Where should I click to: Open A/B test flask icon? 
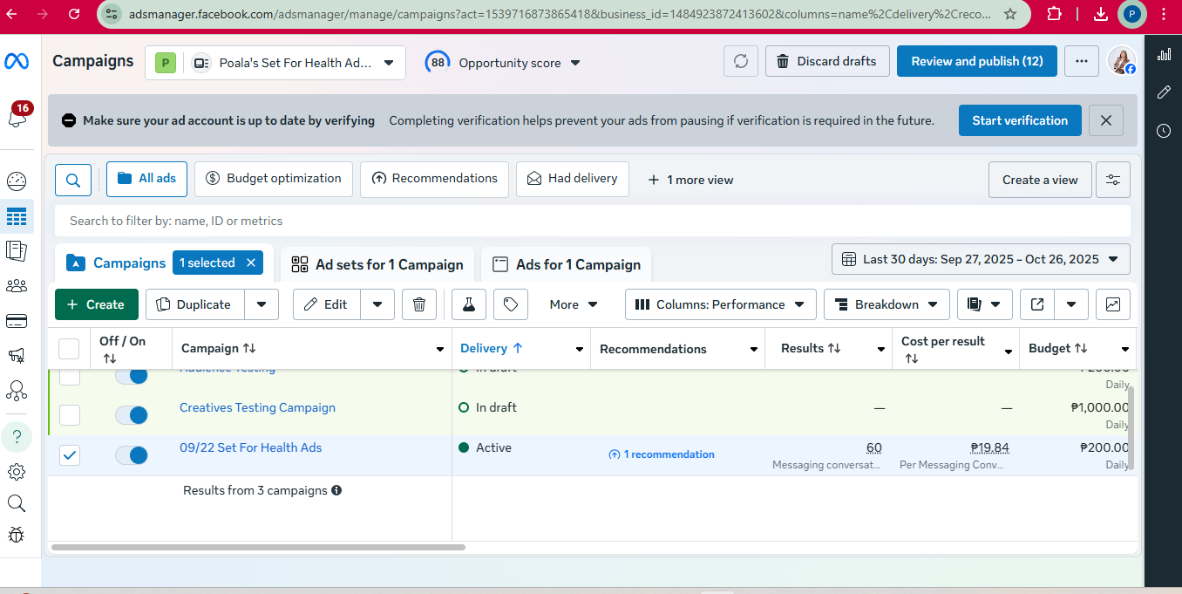(x=468, y=304)
